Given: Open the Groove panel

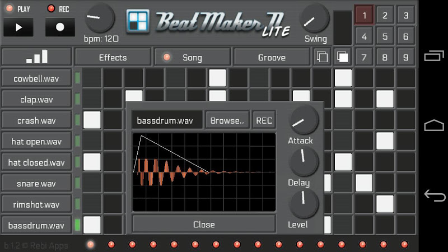Looking at the screenshot, I should [x=272, y=57].
